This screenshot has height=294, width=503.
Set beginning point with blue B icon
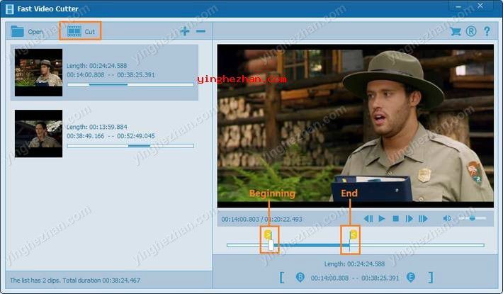tap(300, 277)
